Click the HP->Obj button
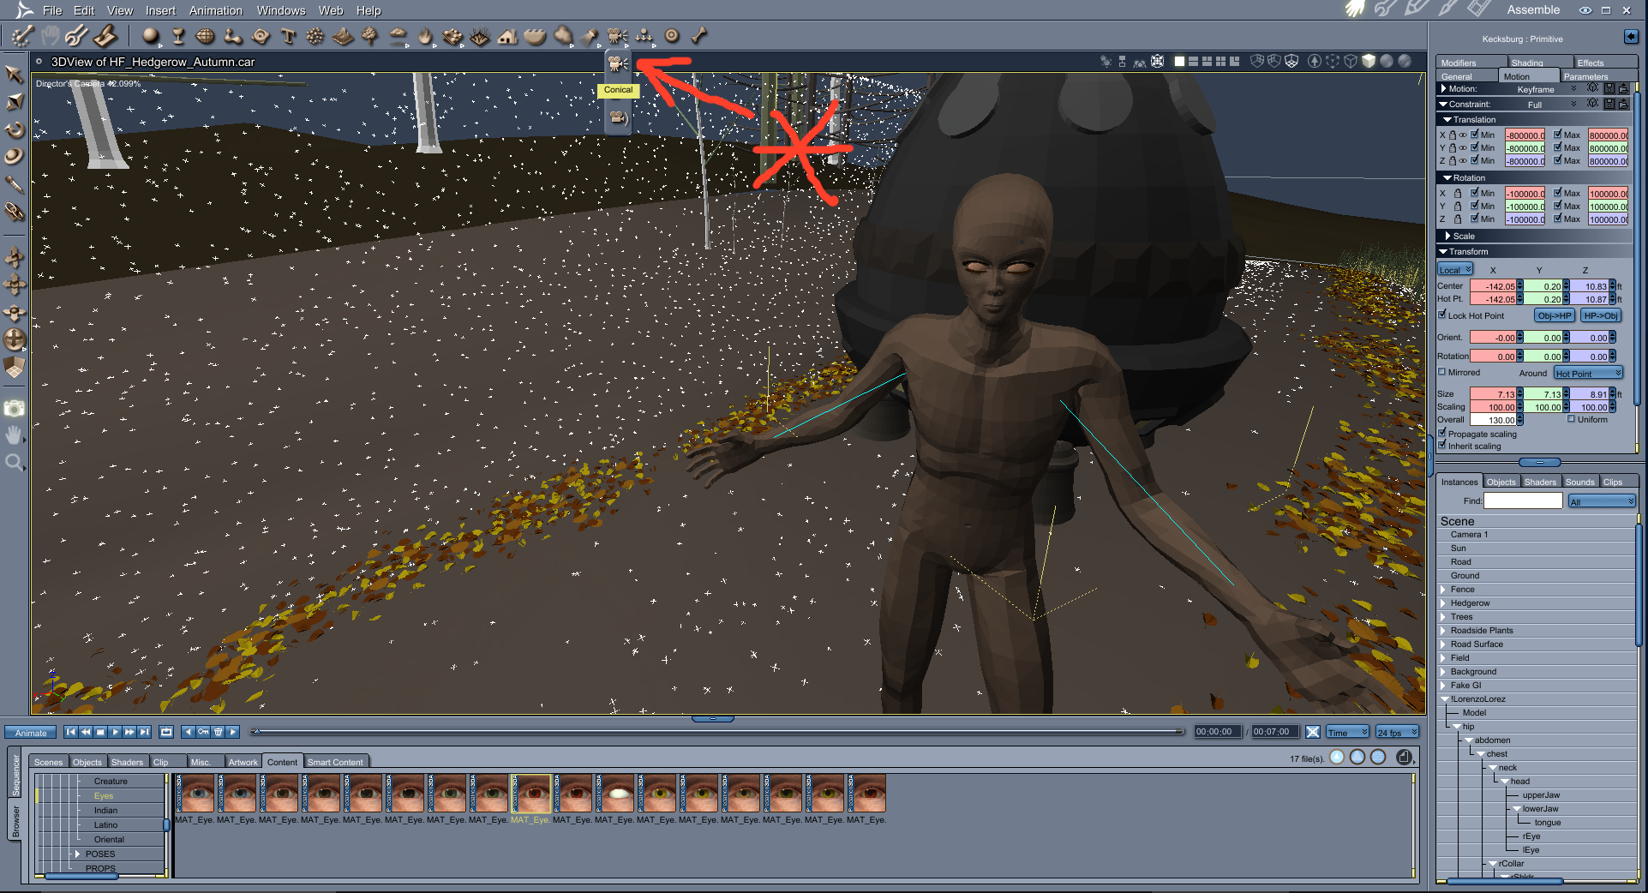This screenshot has height=893, width=1648. (1601, 315)
